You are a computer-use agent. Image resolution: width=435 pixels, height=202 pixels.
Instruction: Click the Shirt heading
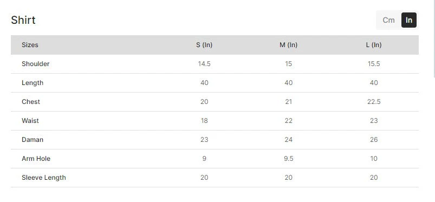[23, 20]
